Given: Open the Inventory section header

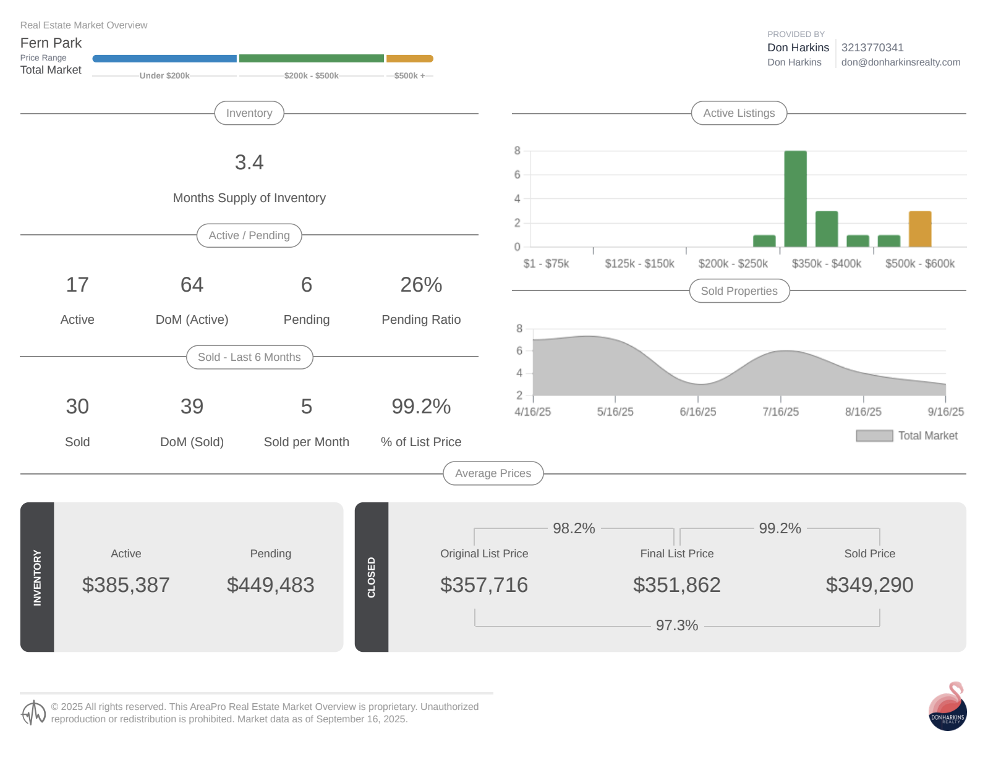Looking at the screenshot, I should (x=249, y=113).
